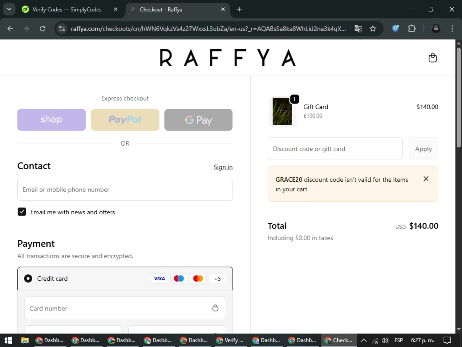Bookmark this page with the star icon
This screenshot has height=347, width=462.
click(373, 29)
